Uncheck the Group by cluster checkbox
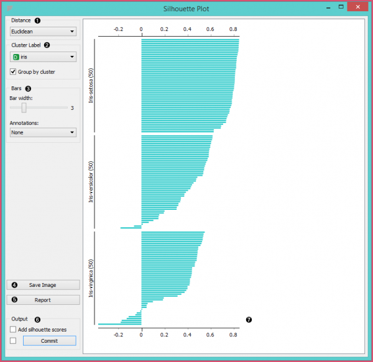The image size is (373, 362). (13, 72)
